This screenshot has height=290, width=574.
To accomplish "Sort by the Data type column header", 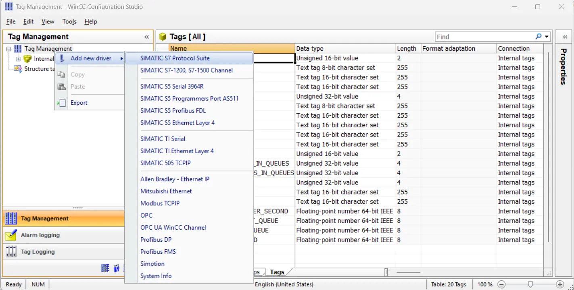I will pyautogui.click(x=345, y=49).
